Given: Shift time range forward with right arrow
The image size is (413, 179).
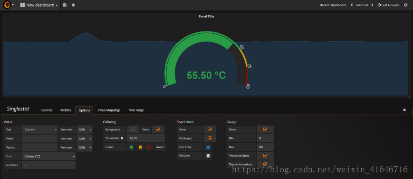Looking at the screenshot, I should click(372, 5).
